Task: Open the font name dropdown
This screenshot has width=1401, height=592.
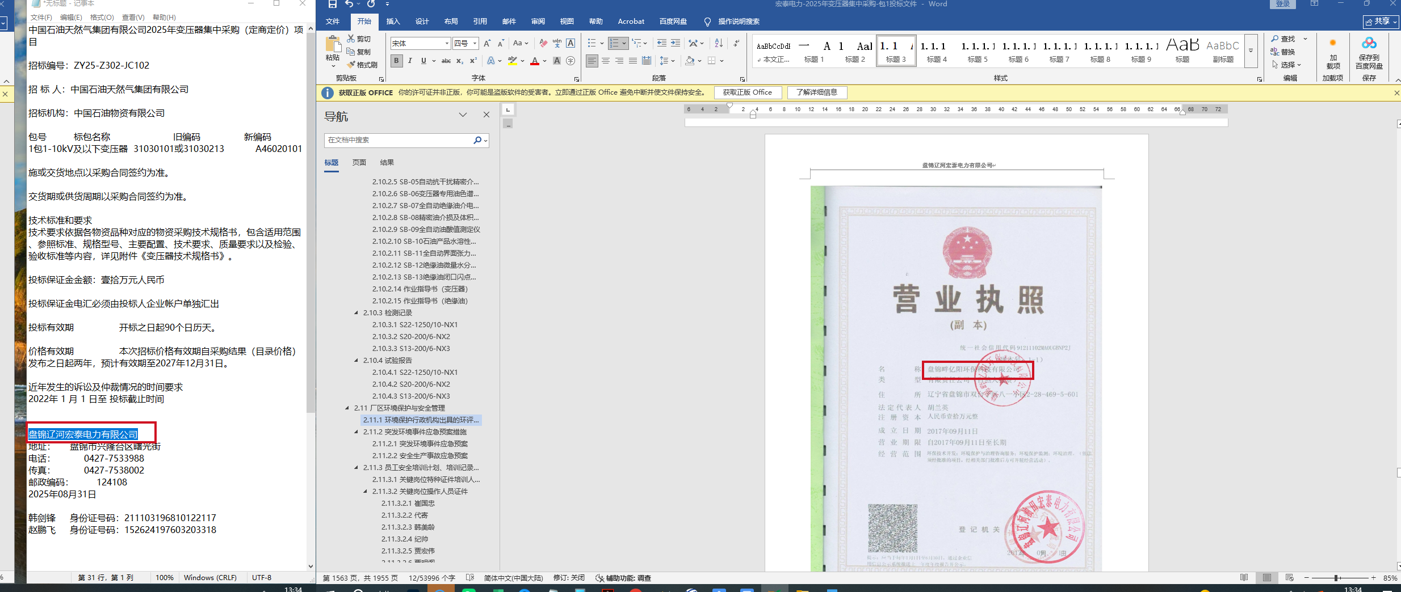Action: click(x=447, y=44)
